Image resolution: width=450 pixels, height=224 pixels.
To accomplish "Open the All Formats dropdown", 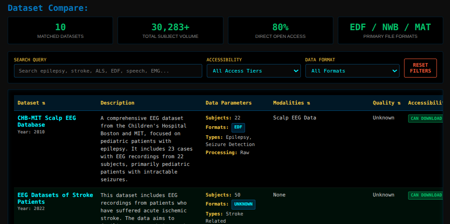I will pyautogui.click(x=352, y=71).
